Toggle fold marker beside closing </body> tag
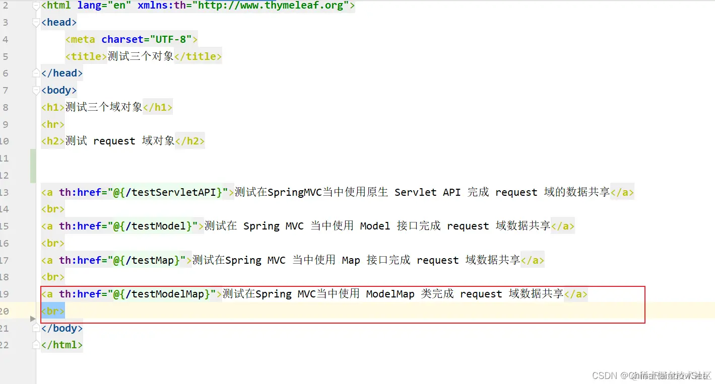 [x=36, y=328]
